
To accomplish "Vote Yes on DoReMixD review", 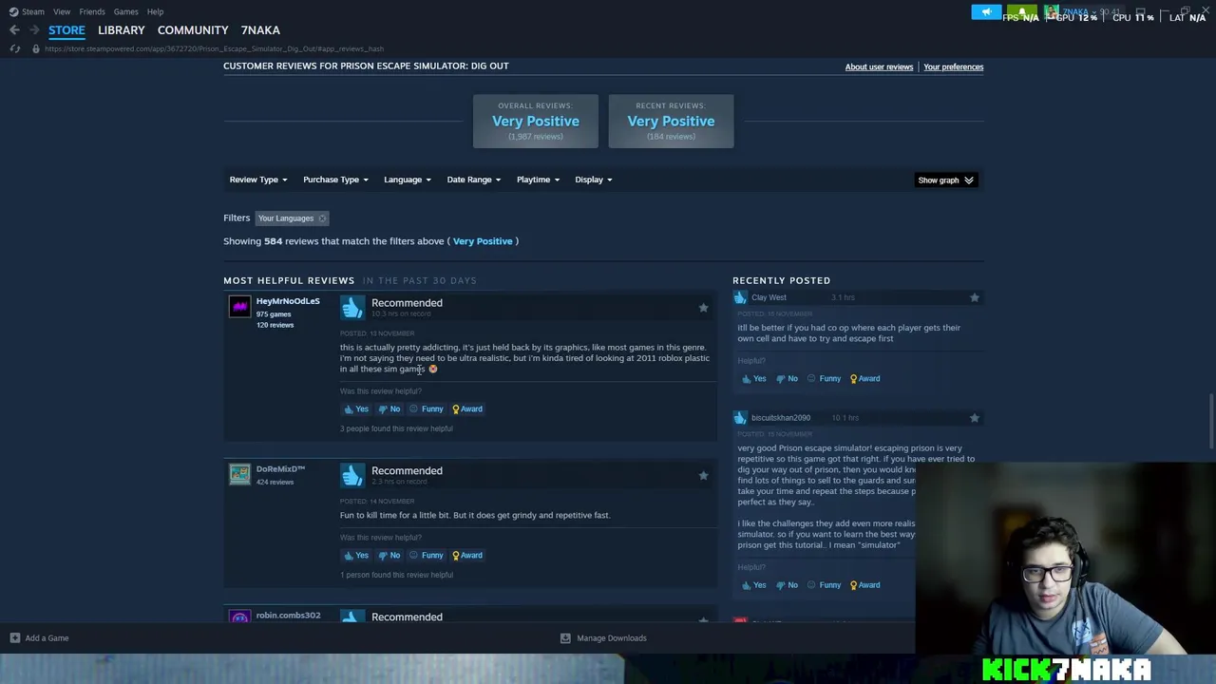I will click(x=356, y=555).
